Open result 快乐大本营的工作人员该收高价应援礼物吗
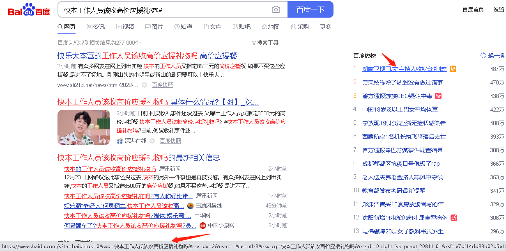 147,55
